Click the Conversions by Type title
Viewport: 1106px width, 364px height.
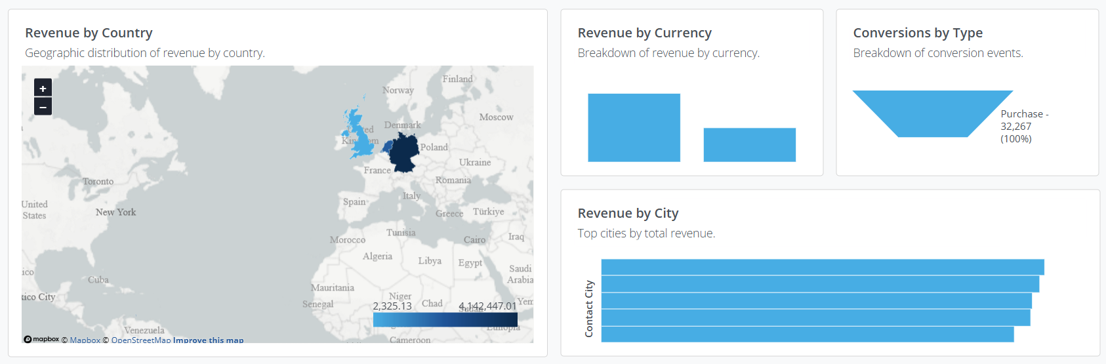pyautogui.click(x=918, y=33)
